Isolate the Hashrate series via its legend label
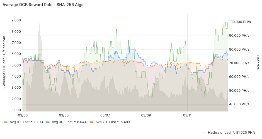 tap(215, 133)
